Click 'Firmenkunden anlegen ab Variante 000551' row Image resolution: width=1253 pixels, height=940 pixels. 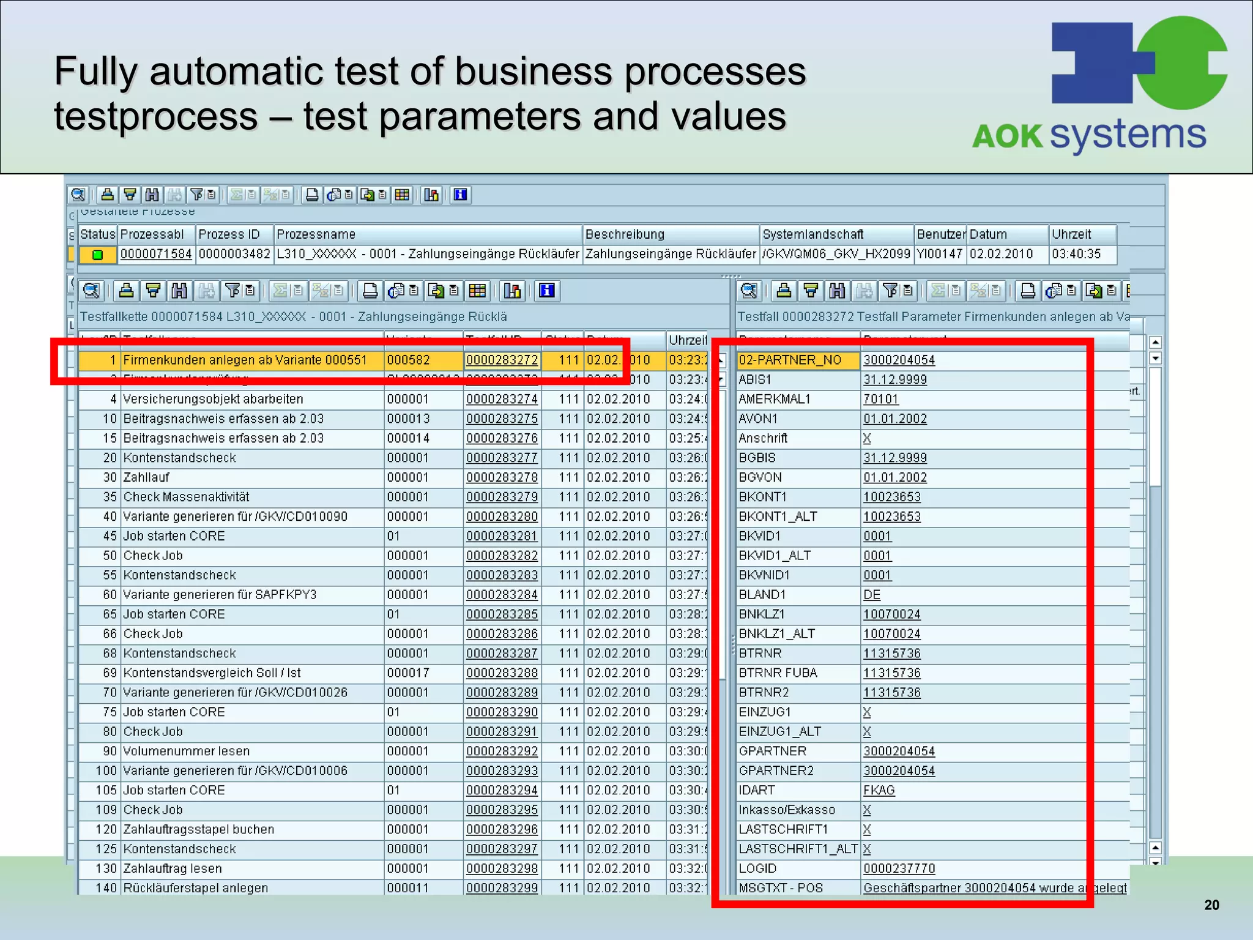393,360
